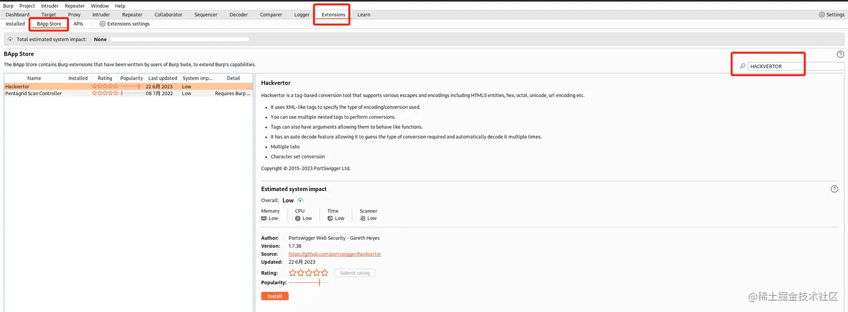Click Settings button at top right
The height and width of the screenshot is (312, 848).
click(x=832, y=15)
